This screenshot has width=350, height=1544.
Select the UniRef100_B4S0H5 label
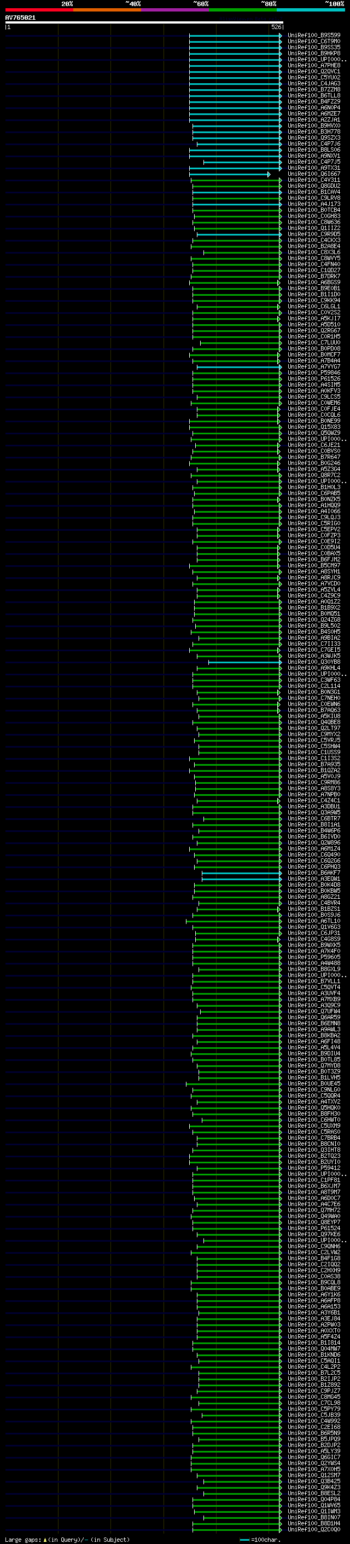(x=313, y=632)
